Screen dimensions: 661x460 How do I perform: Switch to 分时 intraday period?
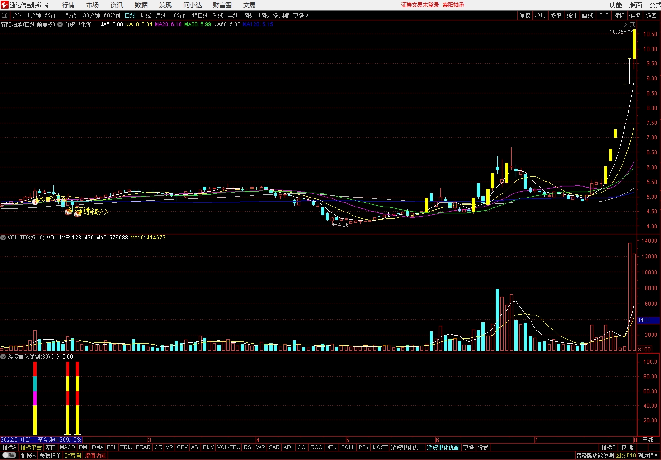coord(18,15)
